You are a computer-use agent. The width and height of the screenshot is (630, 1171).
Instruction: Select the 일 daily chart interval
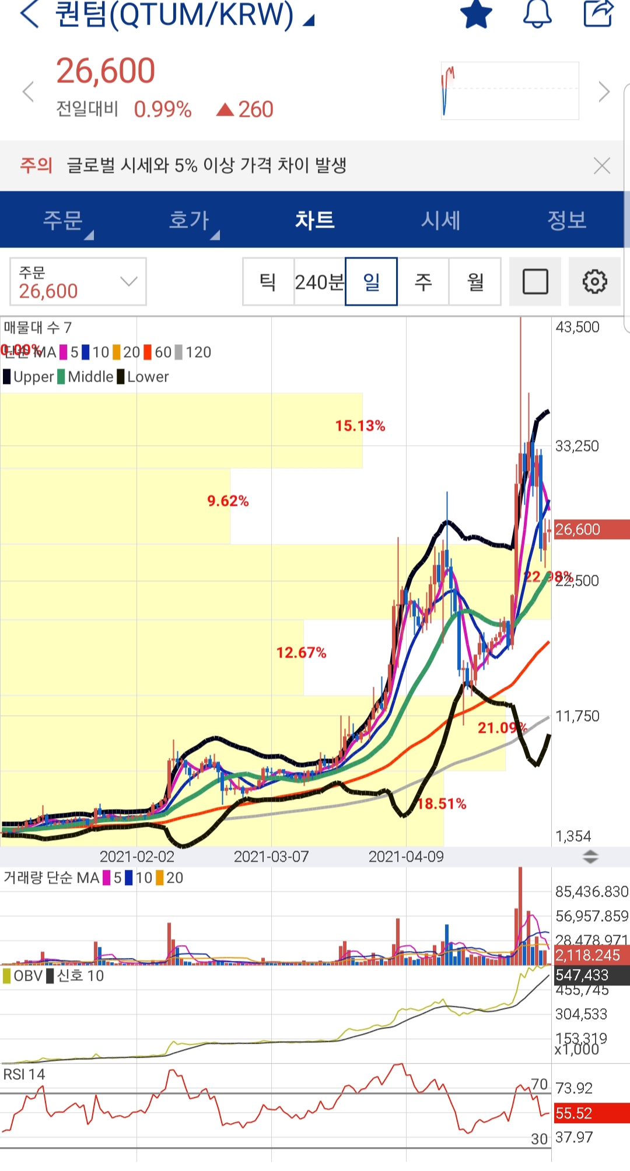(372, 282)
